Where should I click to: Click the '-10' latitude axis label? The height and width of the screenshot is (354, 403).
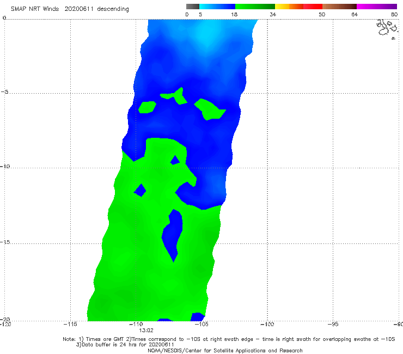(5, 166)
